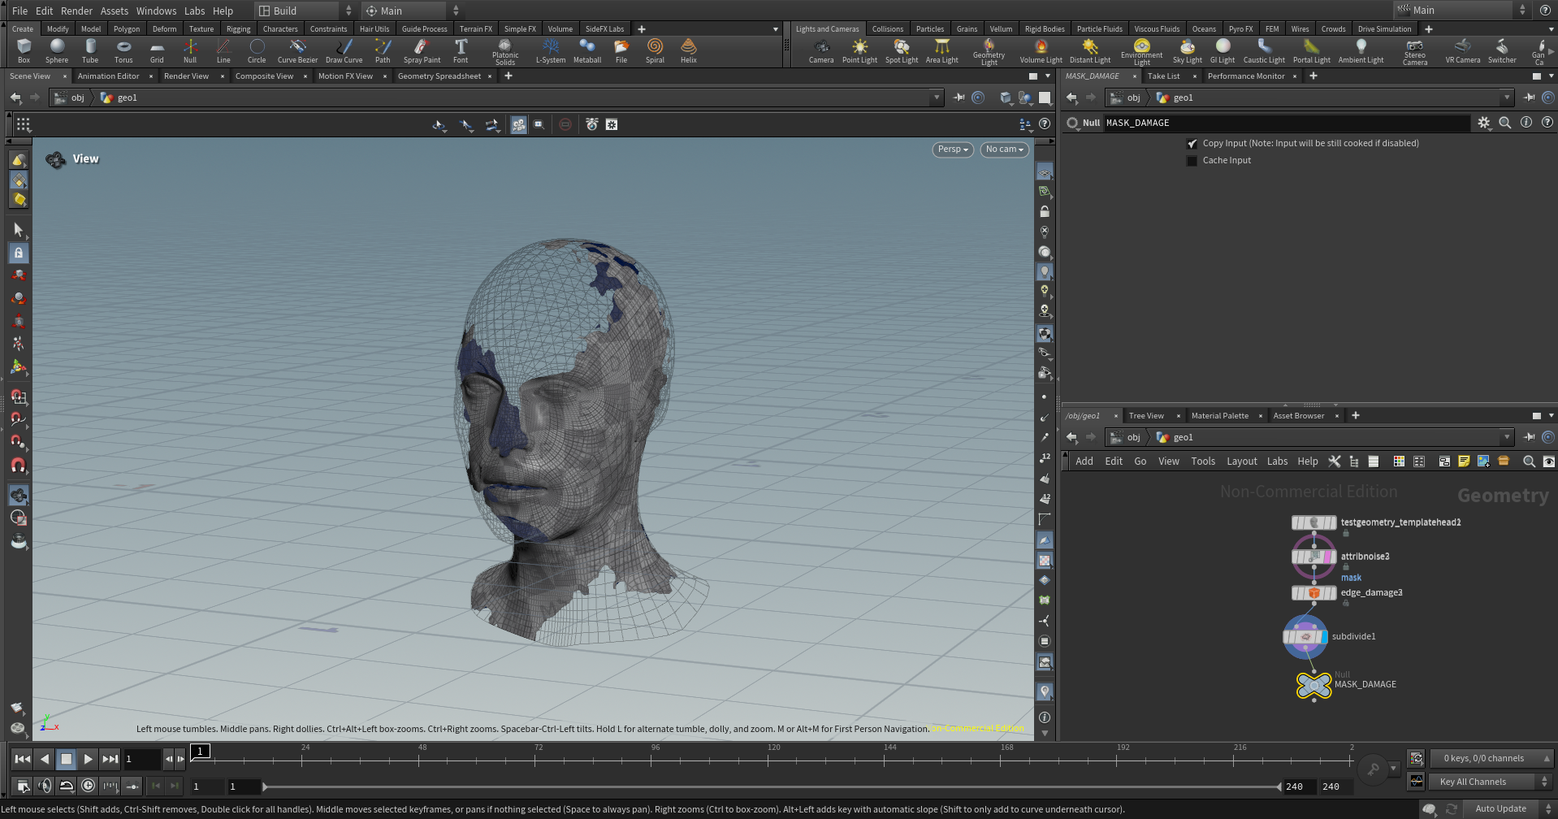The height and width of the screenshot is (819, 1558).
Task: Play the timeline forward
Action: (x=88, y=759)
